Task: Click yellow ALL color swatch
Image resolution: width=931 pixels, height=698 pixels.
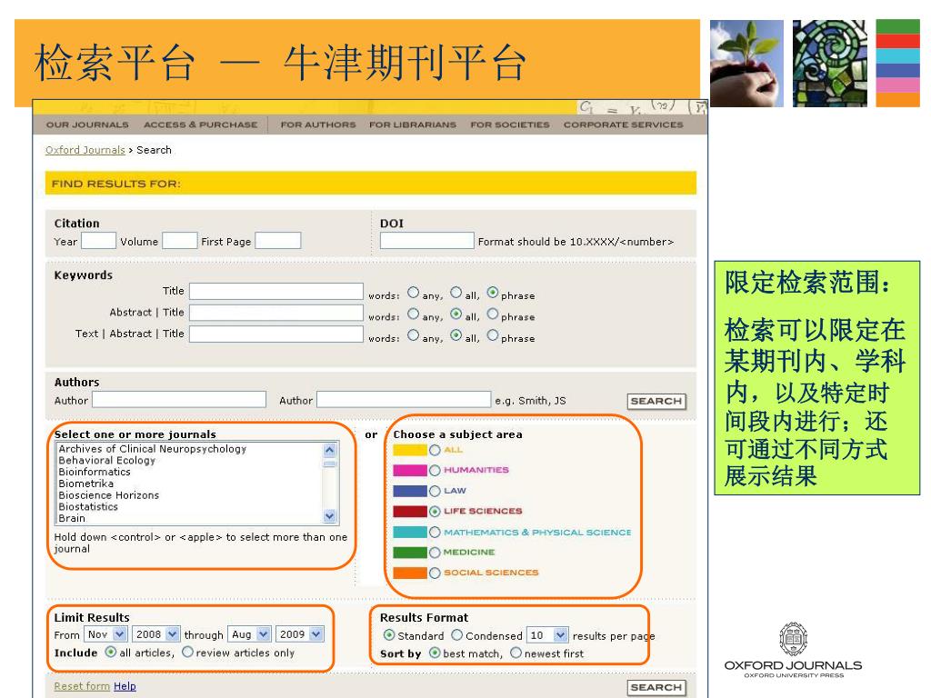Action: (x=410, y=450)
